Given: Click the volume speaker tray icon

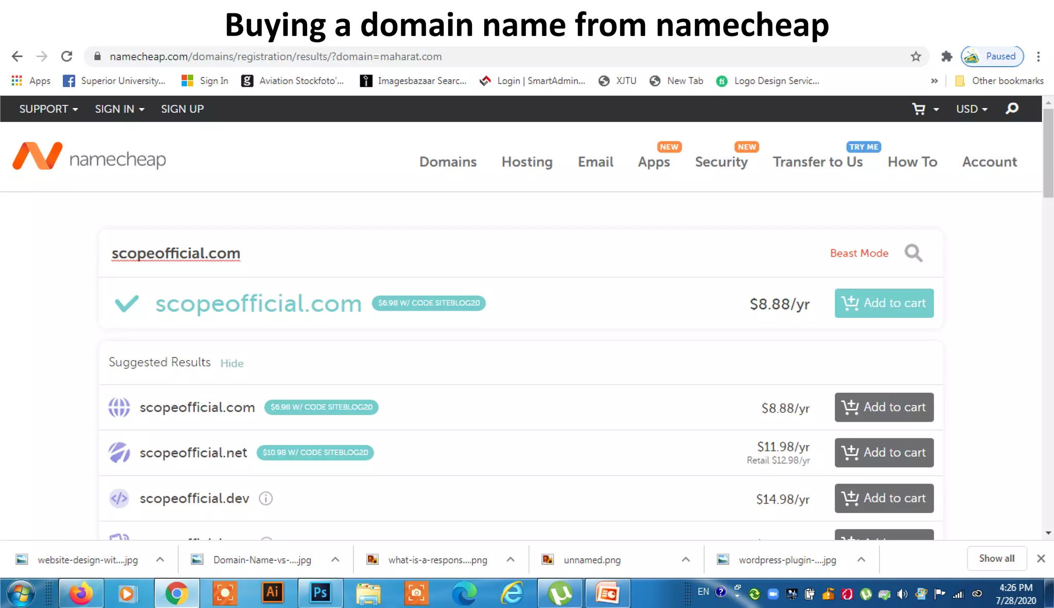Looking at the screenshot, I should [x=902, y=594].
